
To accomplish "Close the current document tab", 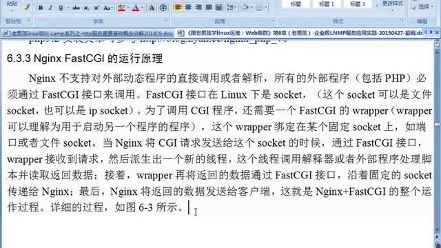I will (437, 32).
